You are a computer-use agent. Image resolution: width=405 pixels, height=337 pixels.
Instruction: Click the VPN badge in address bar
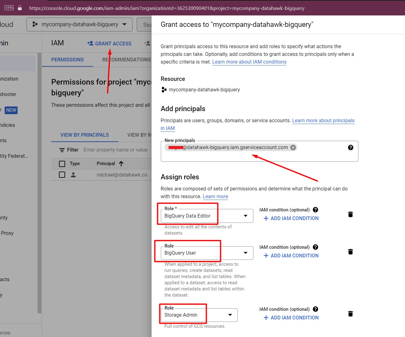tap(9, 8)
